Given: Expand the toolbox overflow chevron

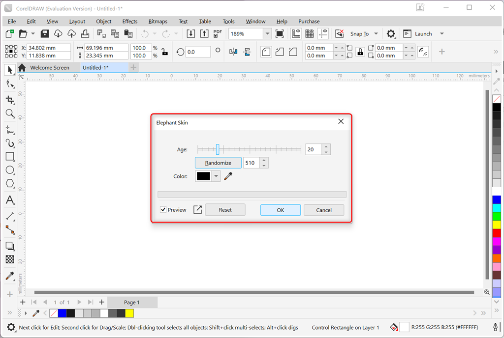Looking at the screenshot, I should (10, 312).
